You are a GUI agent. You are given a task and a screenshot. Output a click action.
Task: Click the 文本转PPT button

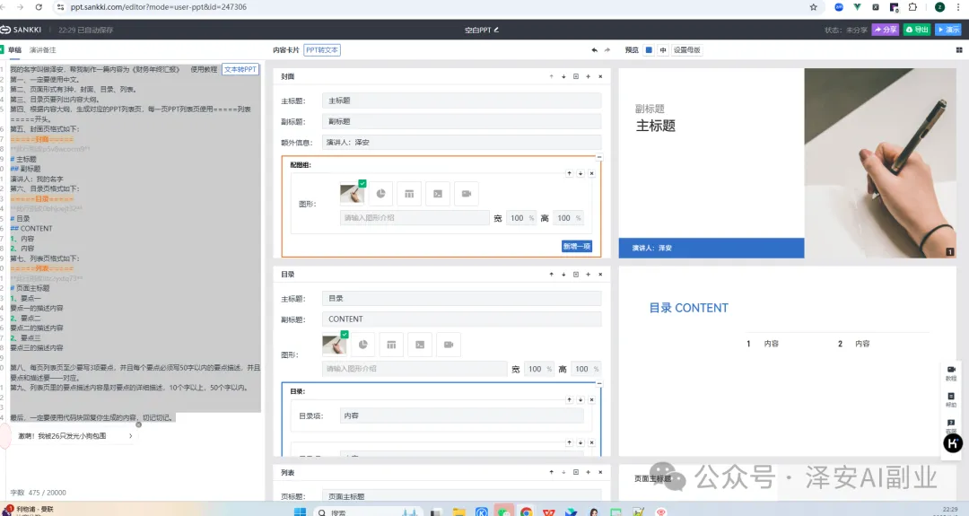[240, 70]
